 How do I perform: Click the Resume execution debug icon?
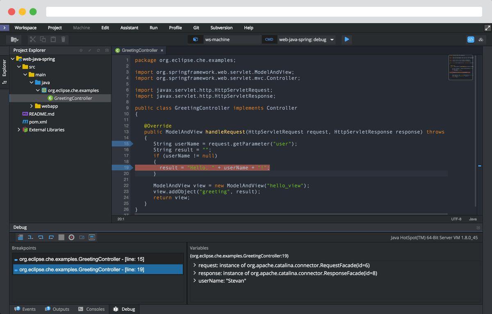click(20, 237)
